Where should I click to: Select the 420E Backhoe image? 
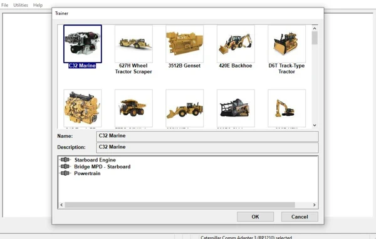point(236,44)
